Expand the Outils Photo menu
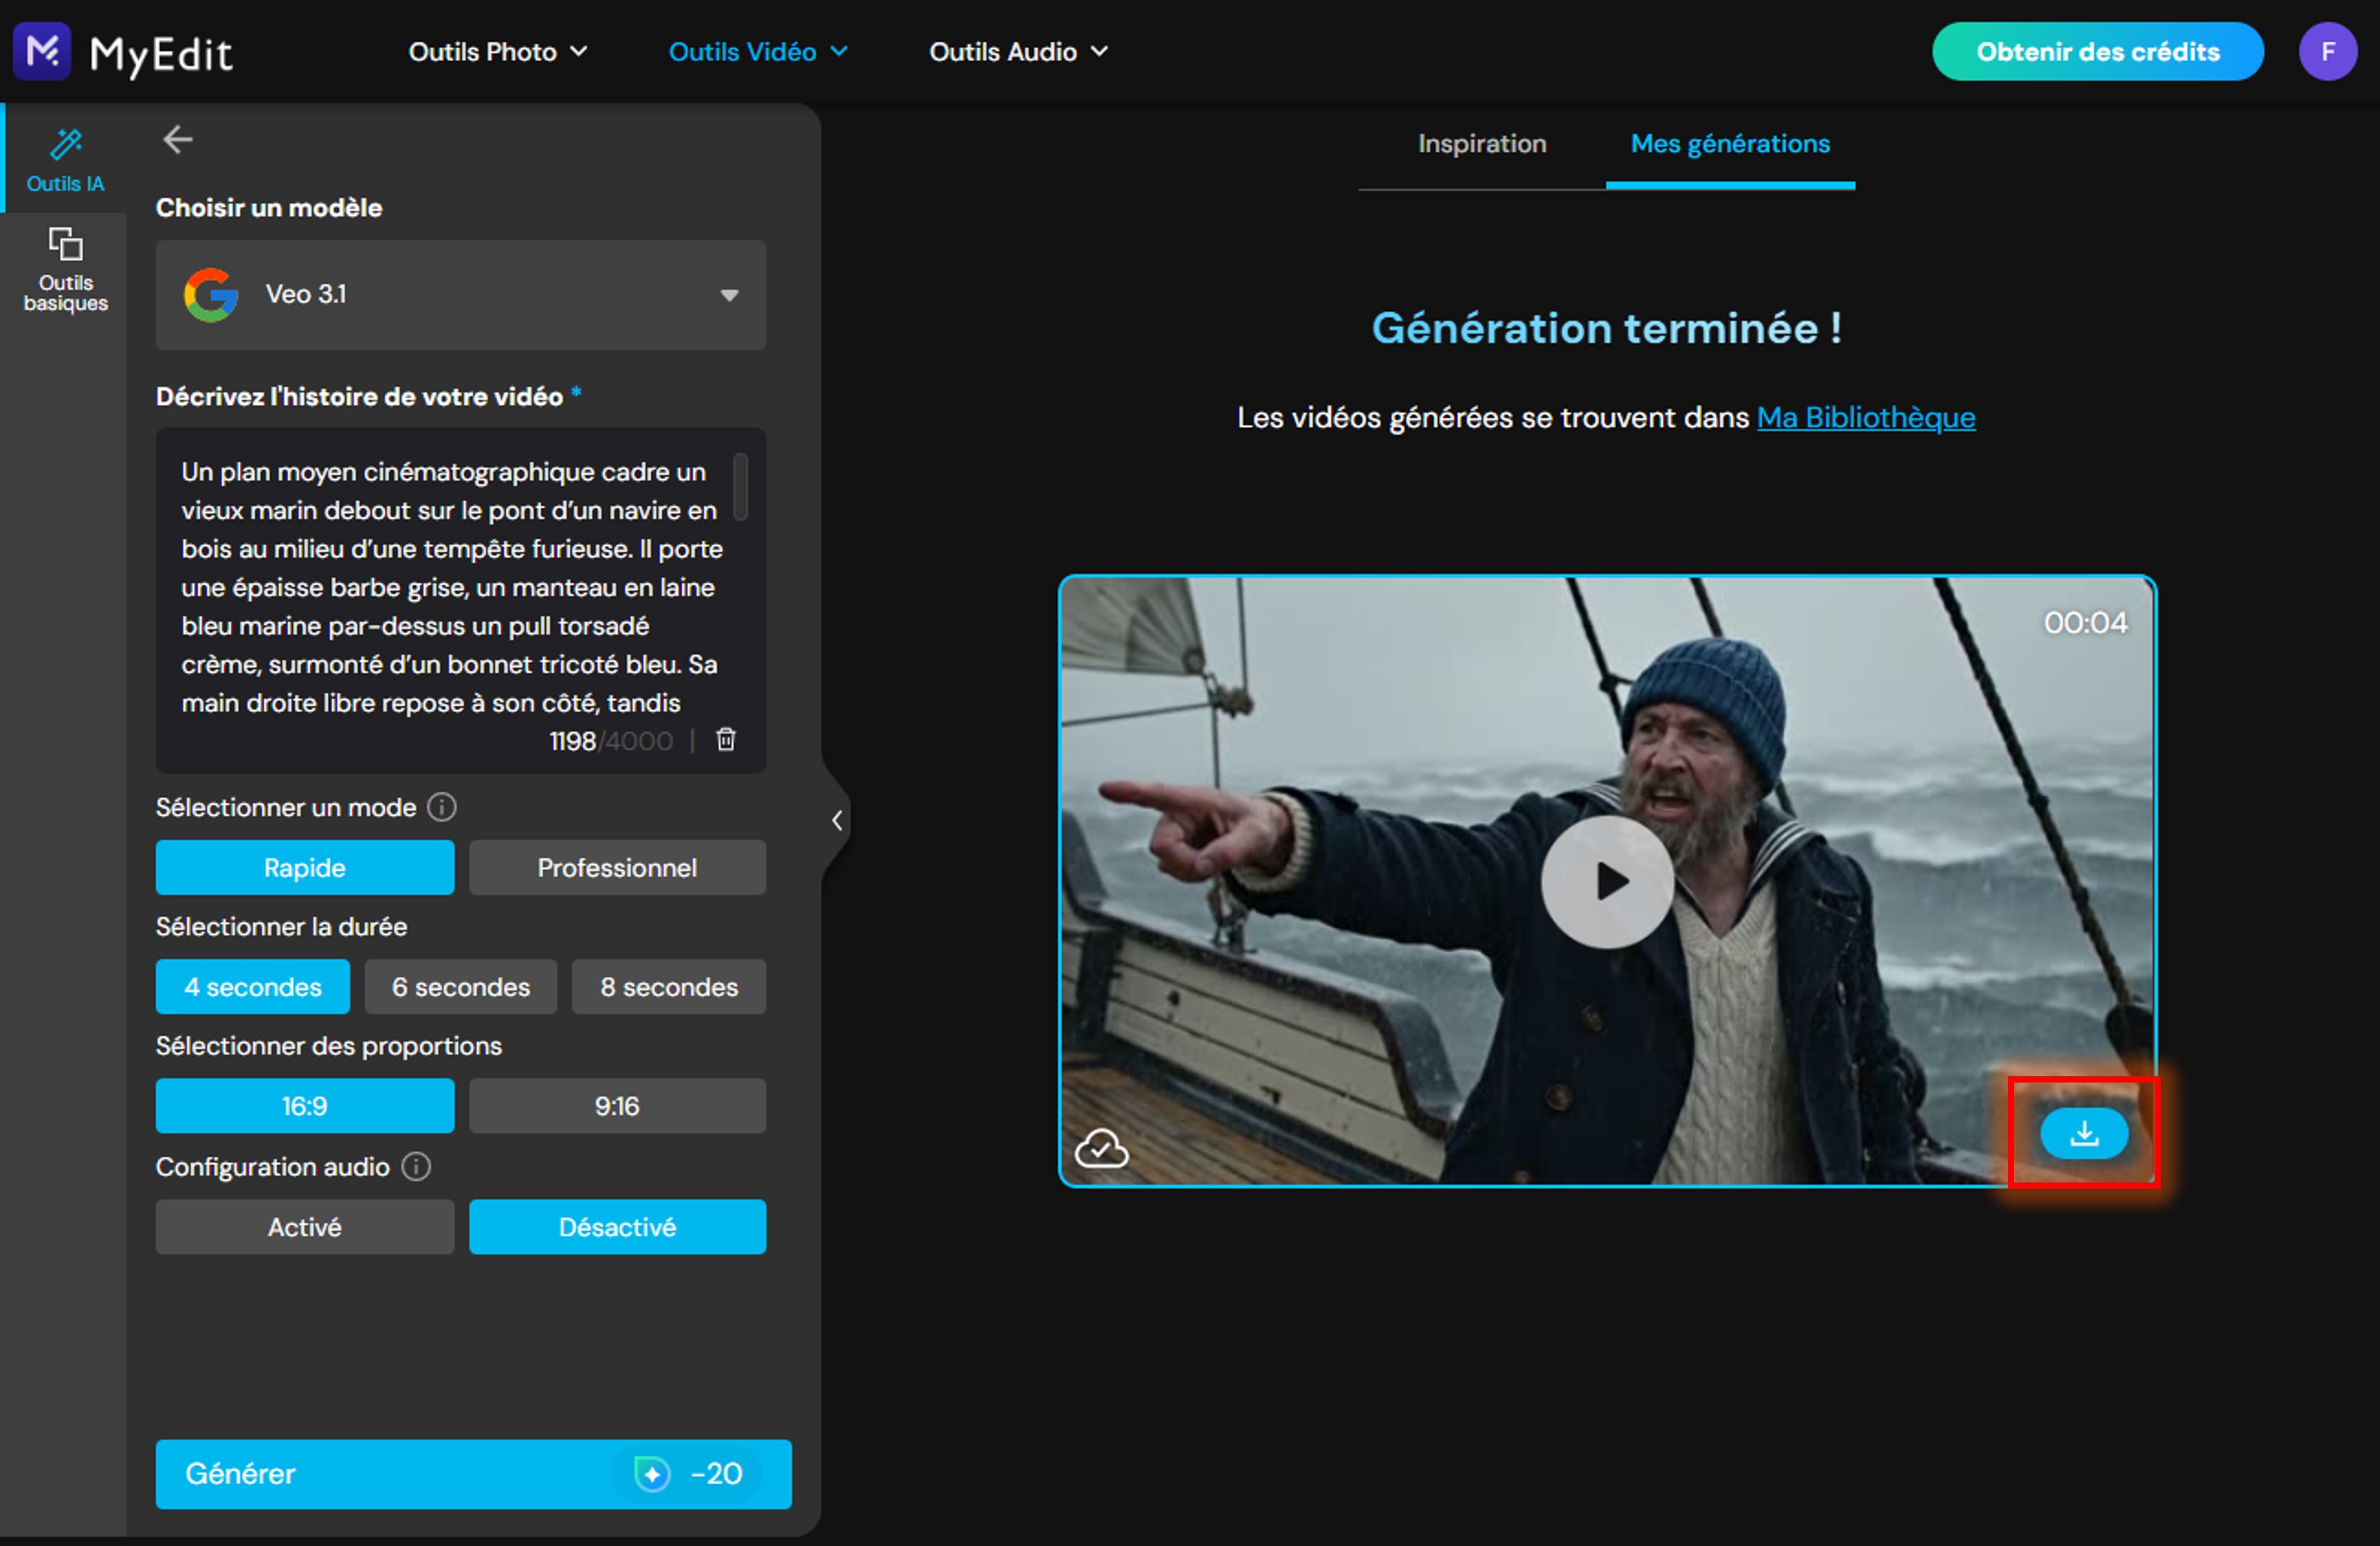 [497, 51]
